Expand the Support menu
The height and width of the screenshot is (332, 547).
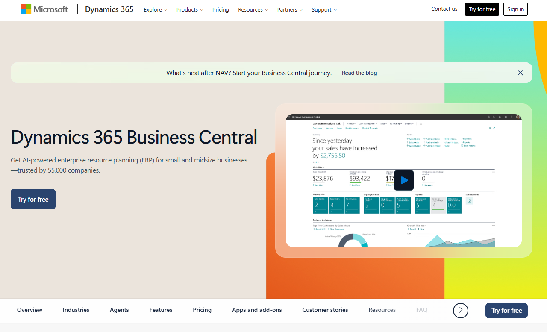(x=324, y=9)
